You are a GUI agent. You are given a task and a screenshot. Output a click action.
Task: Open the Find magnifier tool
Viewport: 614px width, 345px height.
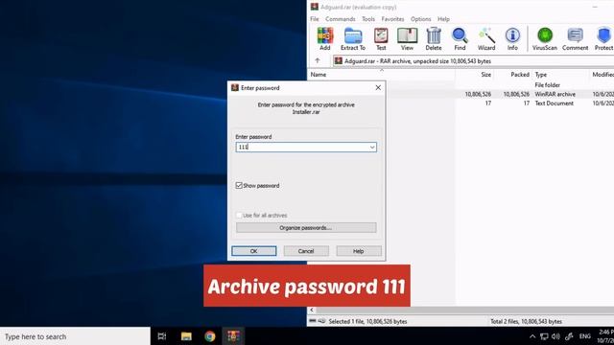click(x=460, y=38)
